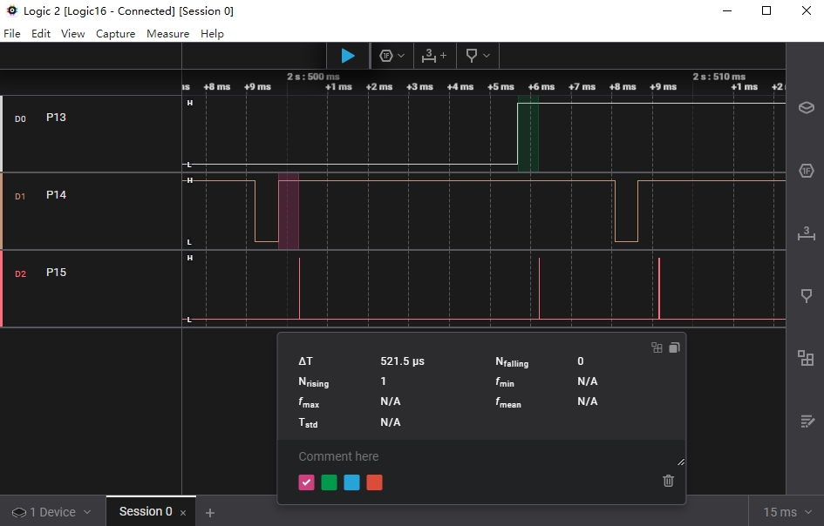824x526 pixels.
Task: Open the File menu
Action: pyautogui.click(x=12, y=34)
